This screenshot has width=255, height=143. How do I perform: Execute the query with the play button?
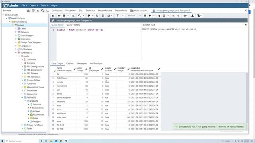(150, 15)
